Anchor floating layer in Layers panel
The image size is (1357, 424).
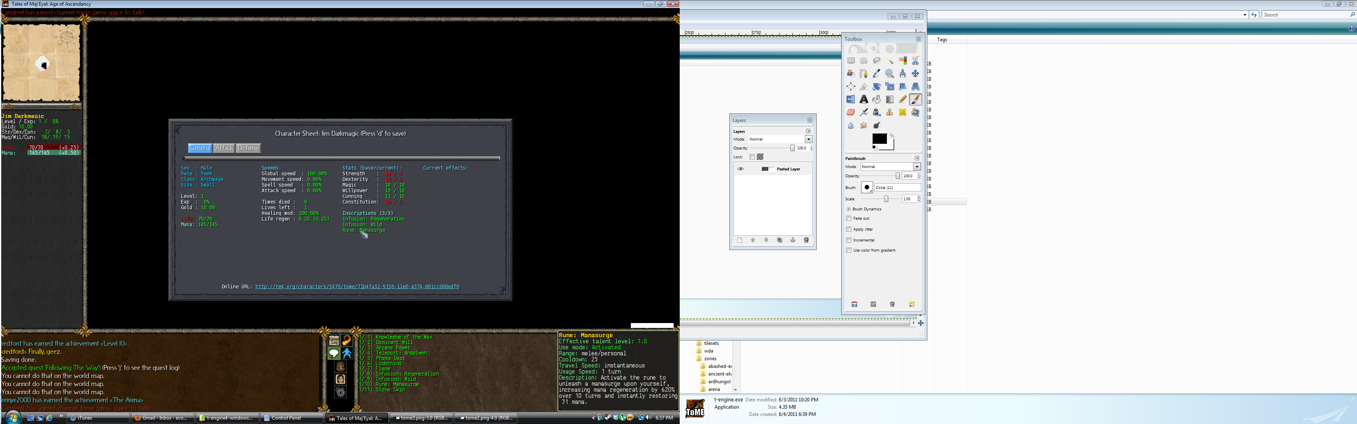793,239
